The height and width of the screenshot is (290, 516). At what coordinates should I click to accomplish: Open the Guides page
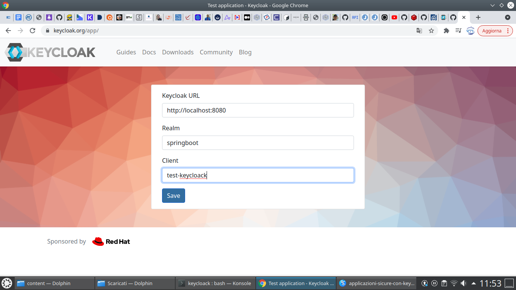point(126,52)
